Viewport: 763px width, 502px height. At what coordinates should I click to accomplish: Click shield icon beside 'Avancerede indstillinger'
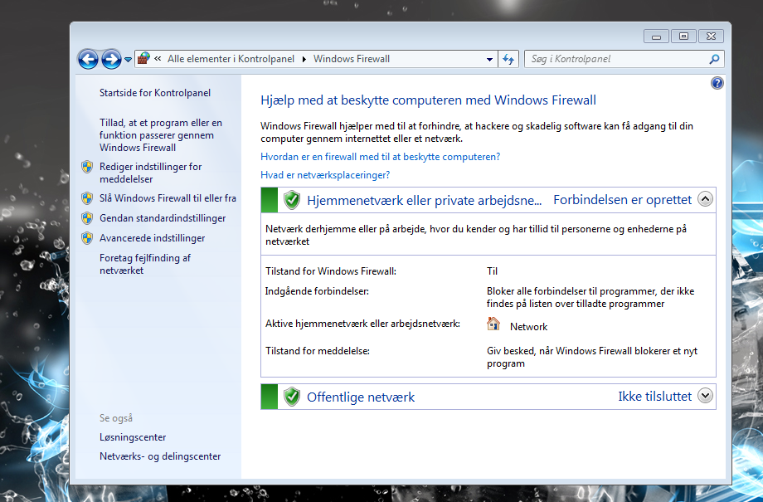[87, 238]
